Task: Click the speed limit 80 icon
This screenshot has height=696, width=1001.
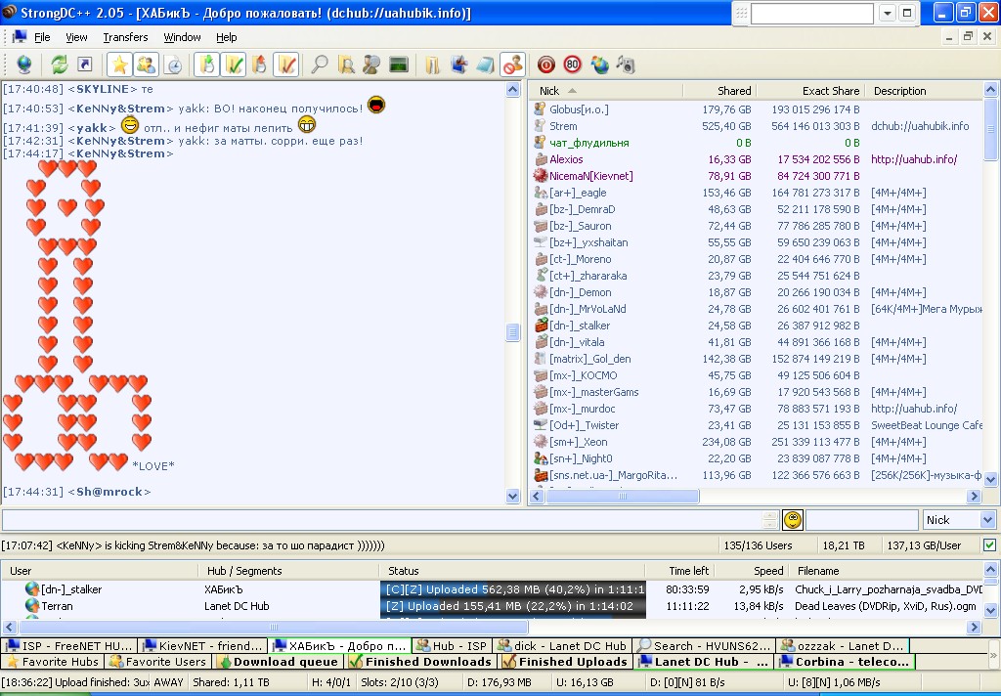Action: coord(573,65)
